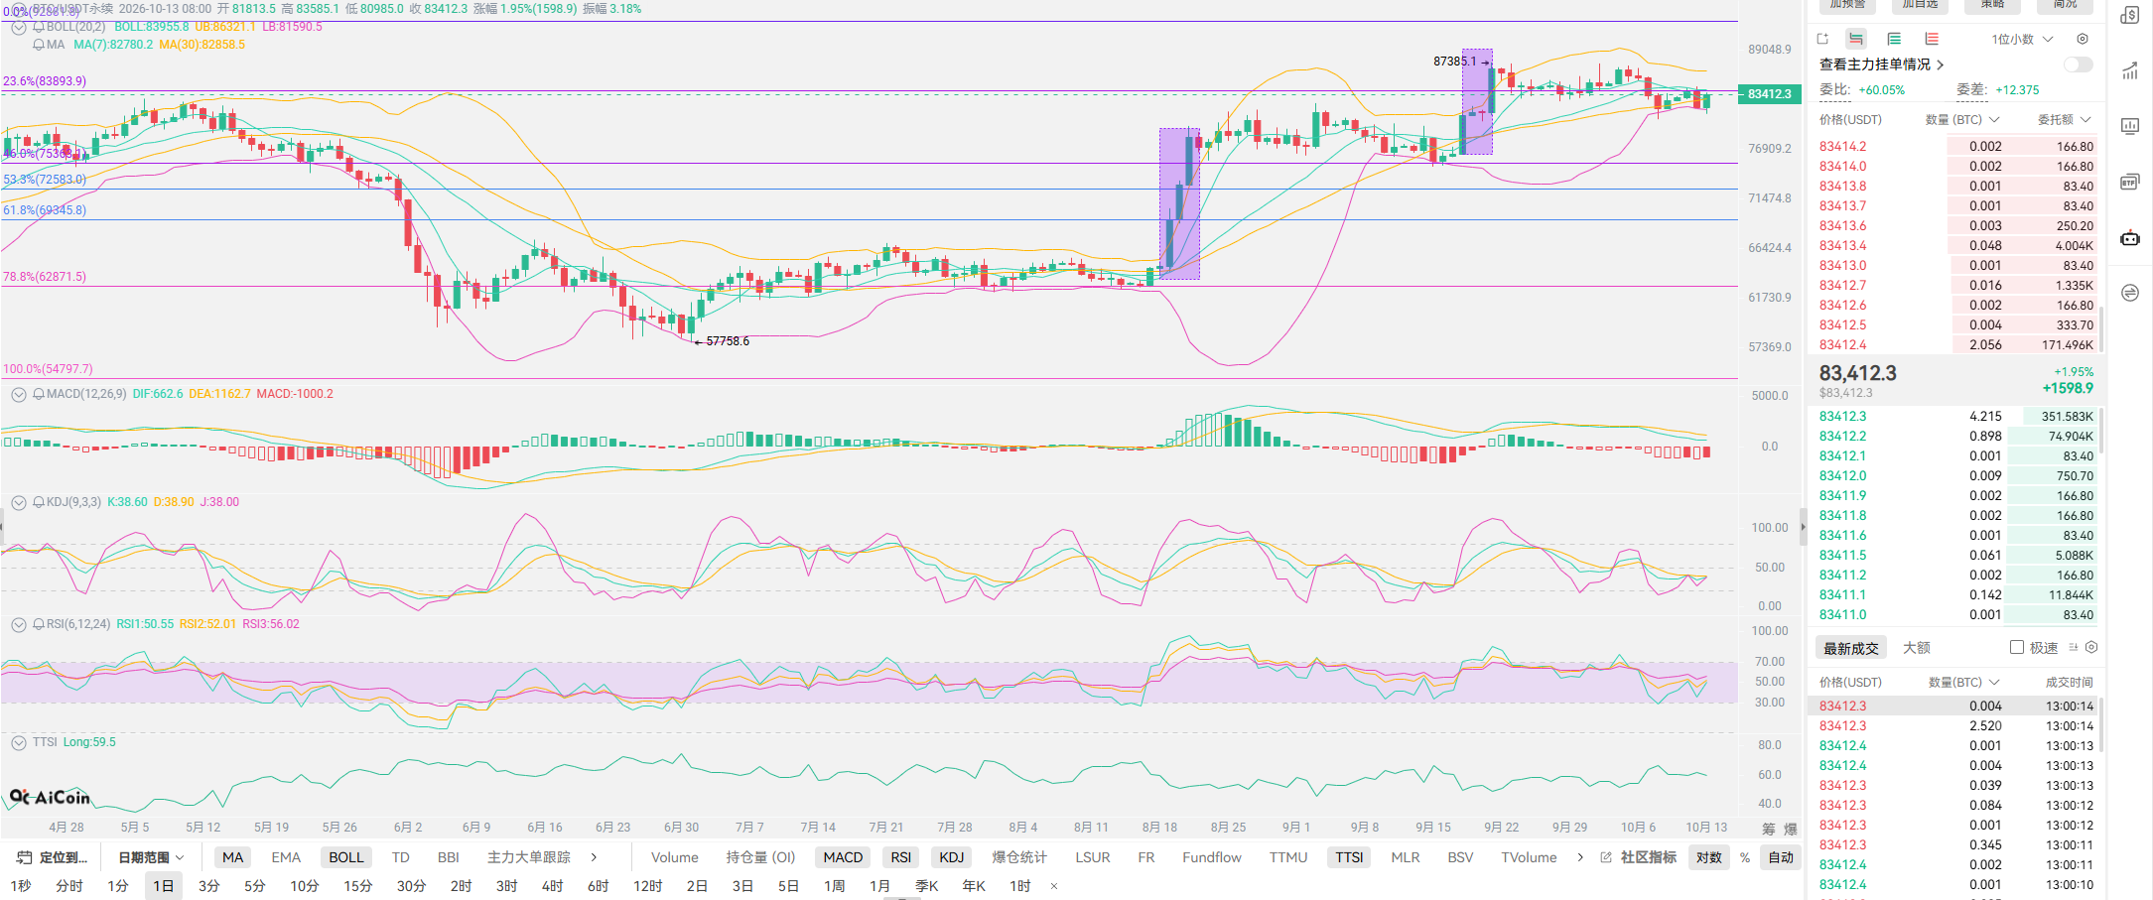Screen dimensions: 2153x900
Task: Select green bids-only order book view icon
Action: coord(1894,39)
